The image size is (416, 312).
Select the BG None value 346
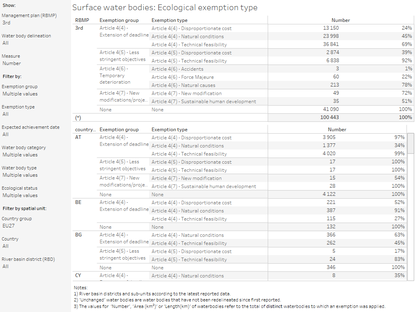point(331,267)
